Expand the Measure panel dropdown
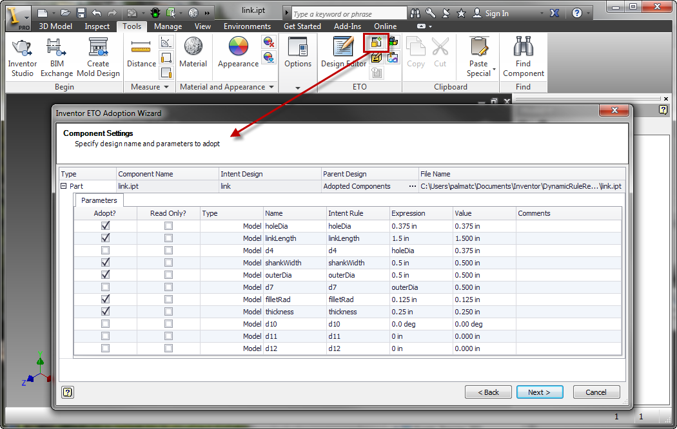Viewport: 677px width, 429px height. pyautogui.click(x=166, y=87)
